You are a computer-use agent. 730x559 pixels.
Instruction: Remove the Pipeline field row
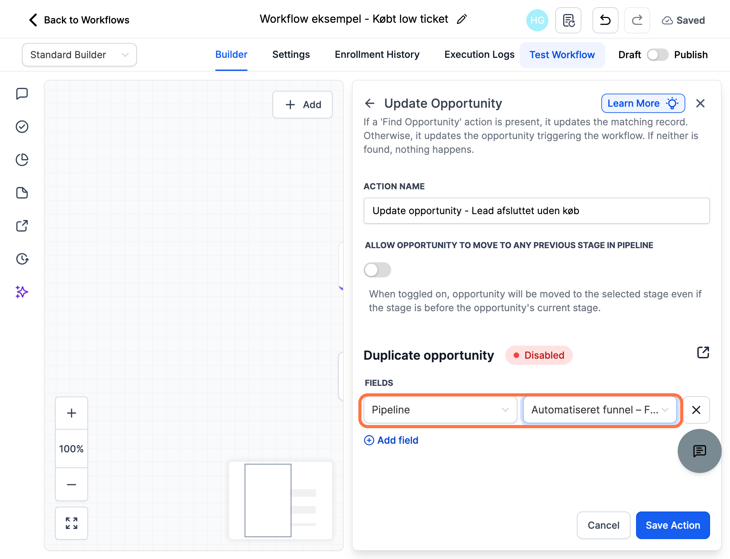point(696,410)
